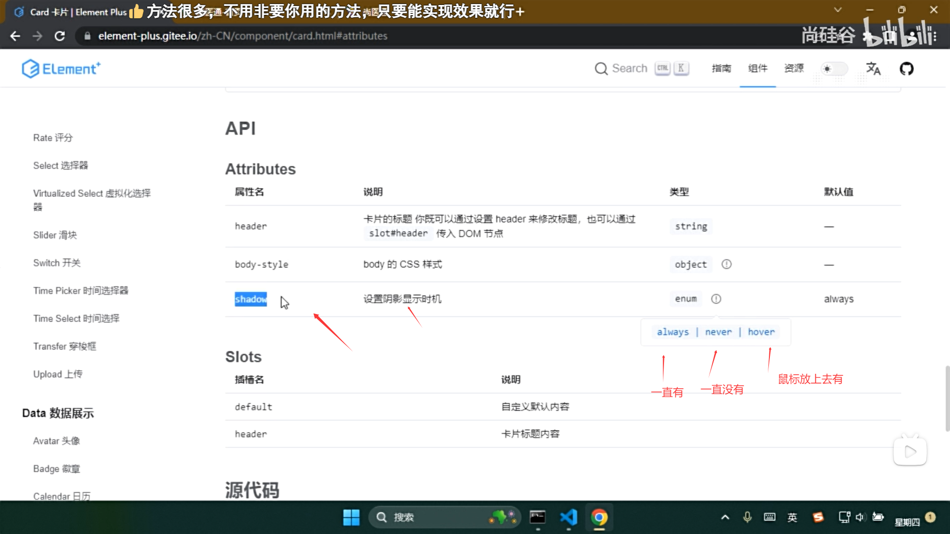
Task: Click the Chrome icon in the taskbar
Action: (x=599, y=517)
